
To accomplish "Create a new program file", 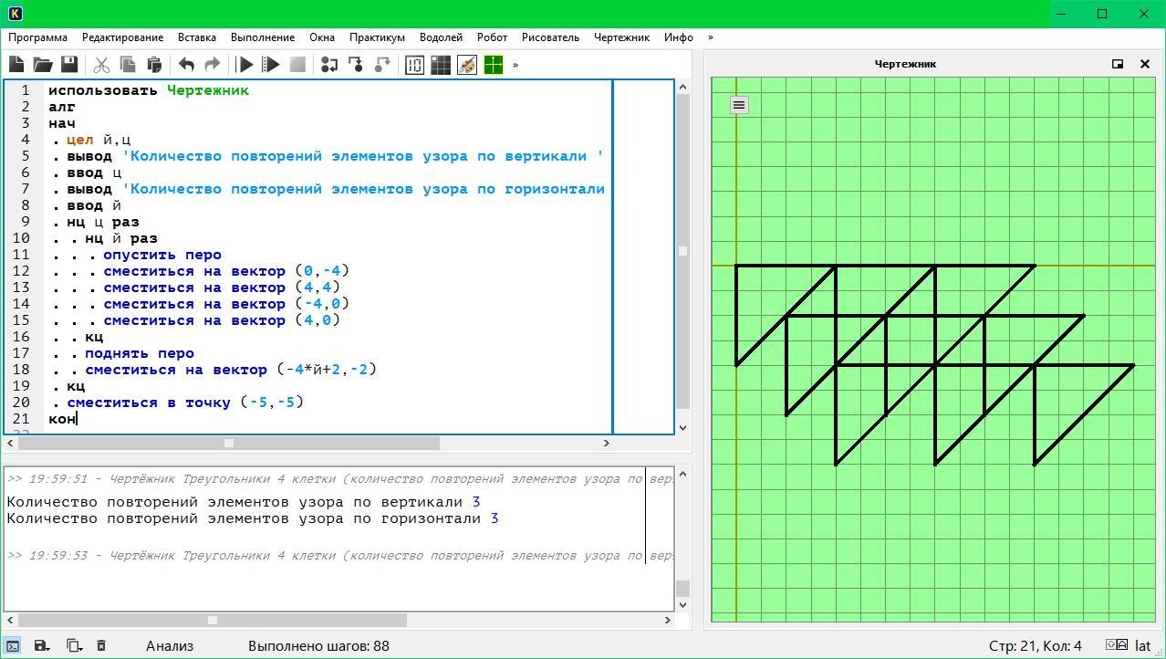I will (x=16, y=65).
